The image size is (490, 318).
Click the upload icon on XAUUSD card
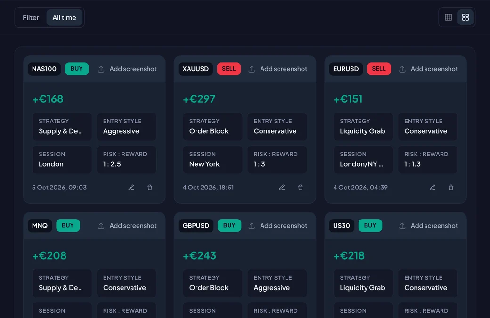(252, 69)
